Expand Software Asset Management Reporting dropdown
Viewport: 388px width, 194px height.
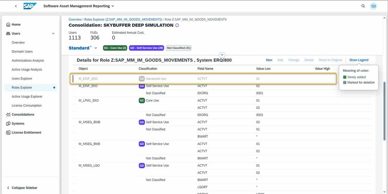coord(113,6)
